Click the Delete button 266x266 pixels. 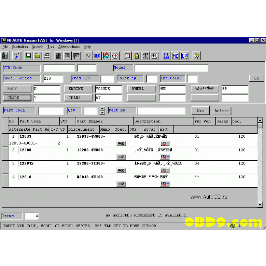pos(222,111)
